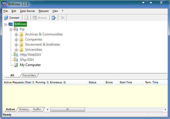Click the Browse toolbar button
This screenshot has height=119, width=170.
[x=40, y=18]
